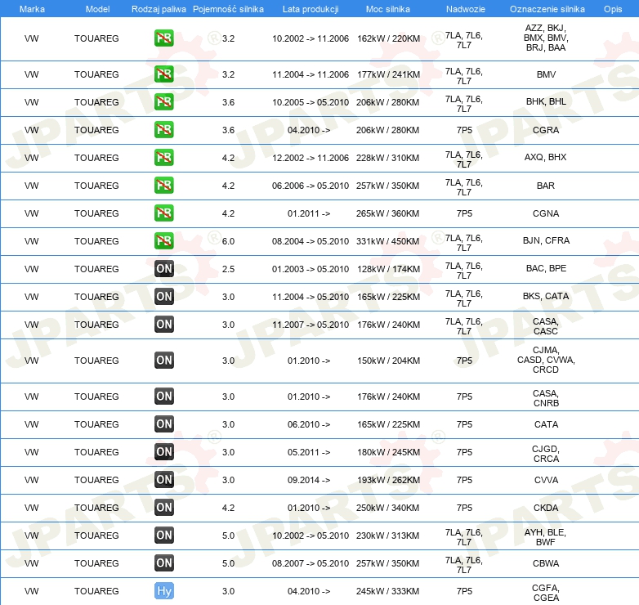This screenshot has height=605, width=639.
Task: Select the AYH, BLE, BWF engine code cell
Action: click(x=545, y=536)
